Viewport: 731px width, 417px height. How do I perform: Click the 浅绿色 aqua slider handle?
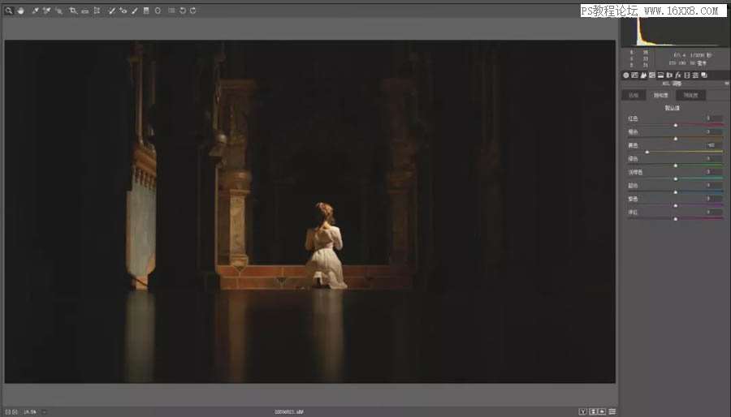676,178
